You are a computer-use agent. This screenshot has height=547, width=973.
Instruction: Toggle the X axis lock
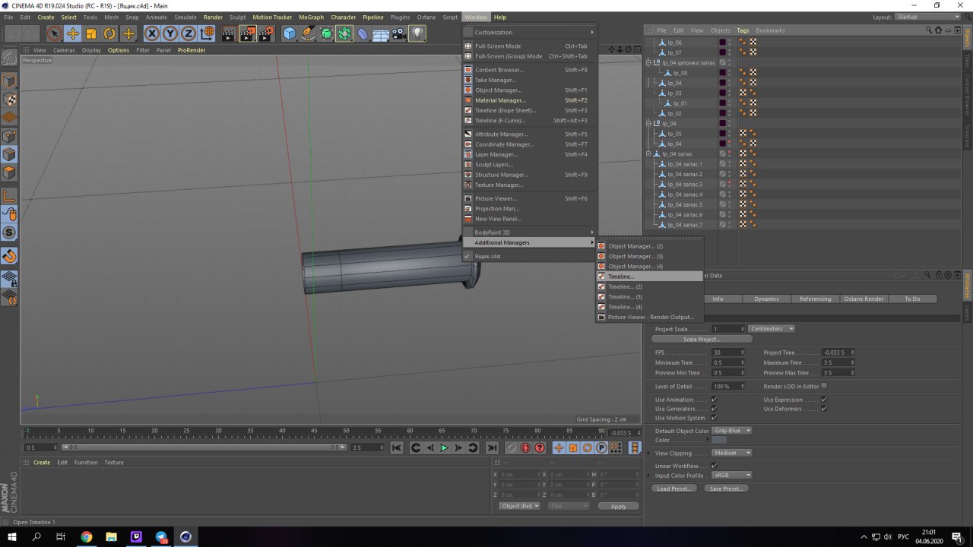152,33
